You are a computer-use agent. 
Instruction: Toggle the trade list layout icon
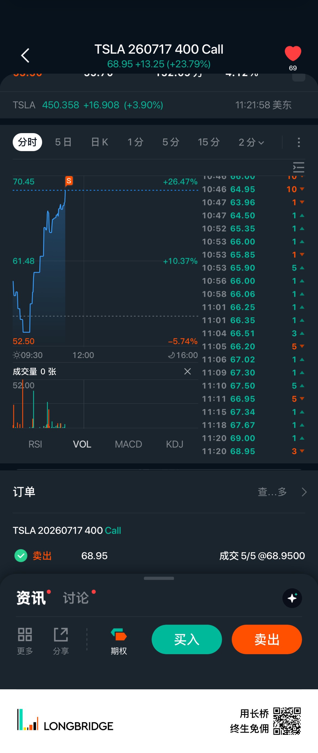point(298,167)
